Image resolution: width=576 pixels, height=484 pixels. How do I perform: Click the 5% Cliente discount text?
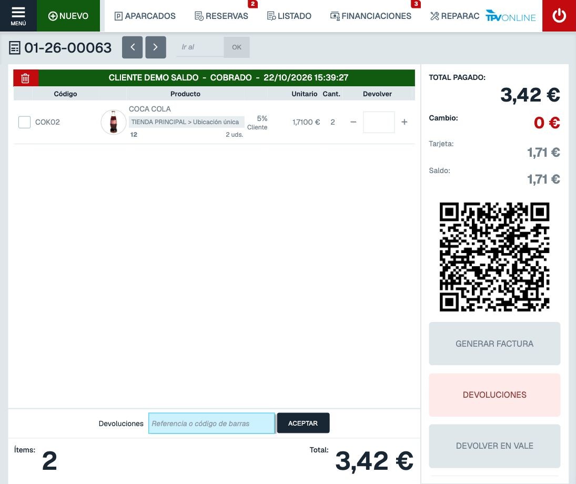(x=257, y=123)
